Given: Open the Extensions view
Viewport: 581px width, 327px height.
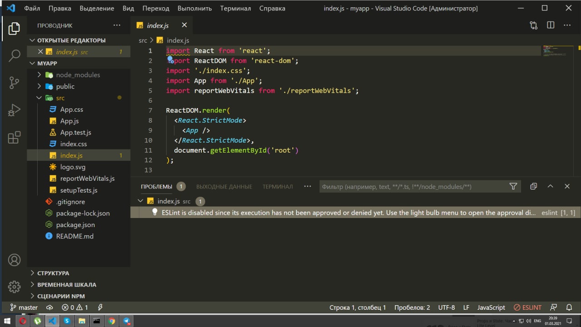Looking at the screenshot, I should point(14,137).
